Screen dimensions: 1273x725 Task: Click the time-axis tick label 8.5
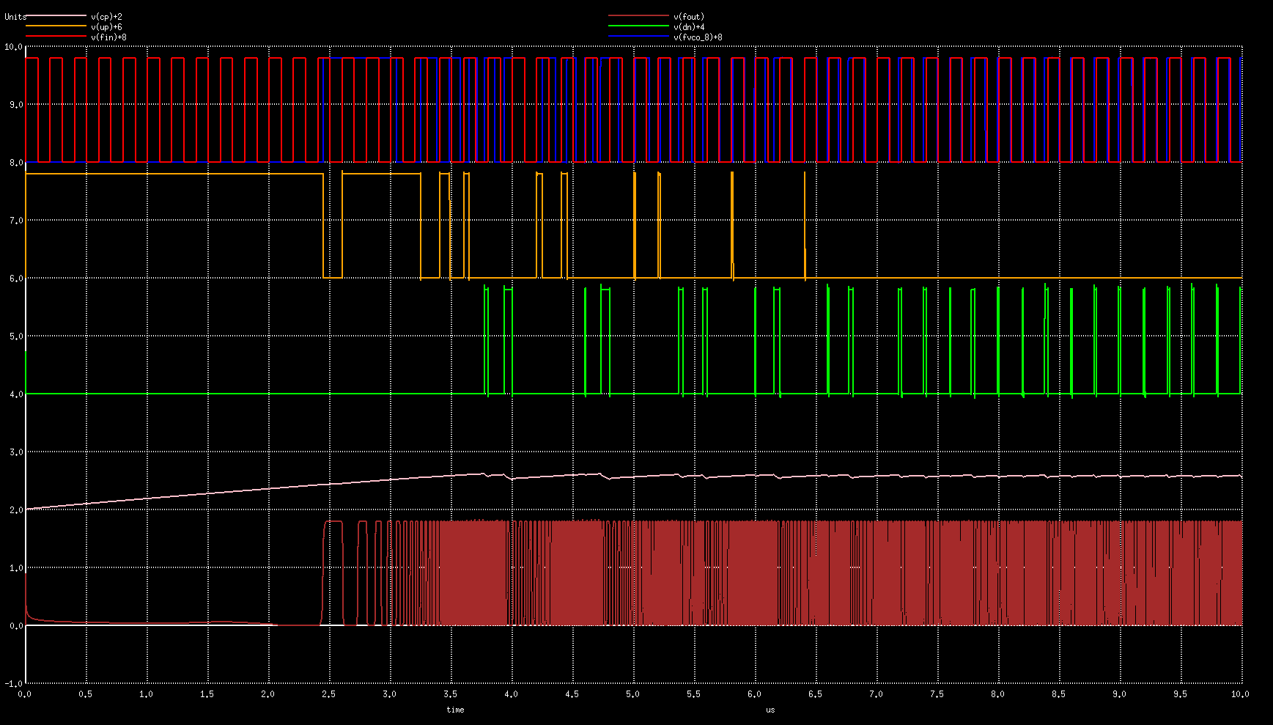(1059, 694)
